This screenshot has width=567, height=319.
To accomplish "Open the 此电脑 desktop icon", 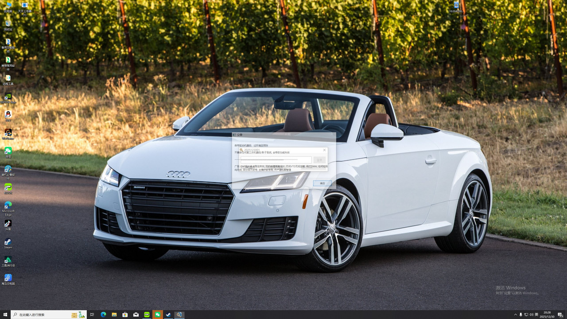I will 8,7.
